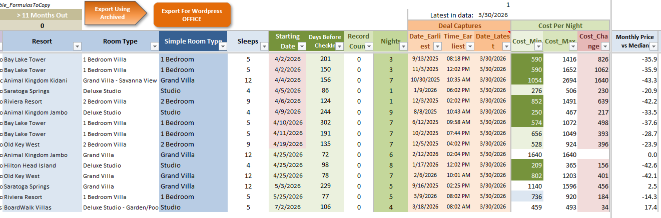Open the Starting Date filter dropdown
Screen dimensions: 661x218
[302, 46]
